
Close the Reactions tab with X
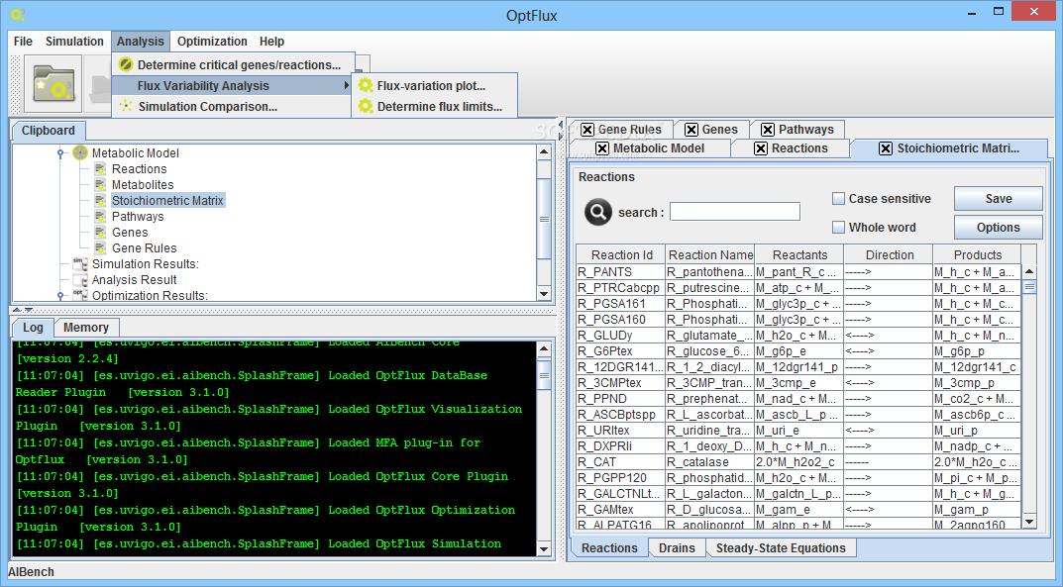pyautogui.click(x=761, y=148)
